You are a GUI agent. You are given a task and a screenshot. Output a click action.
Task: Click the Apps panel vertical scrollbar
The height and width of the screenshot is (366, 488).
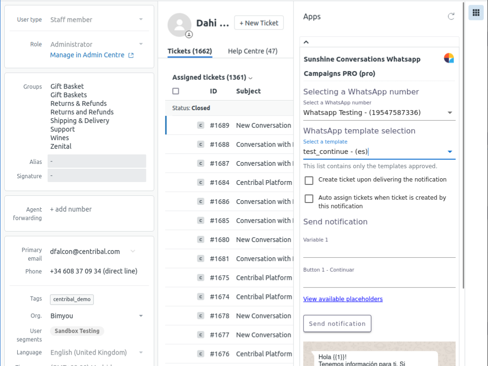[463, 146]
